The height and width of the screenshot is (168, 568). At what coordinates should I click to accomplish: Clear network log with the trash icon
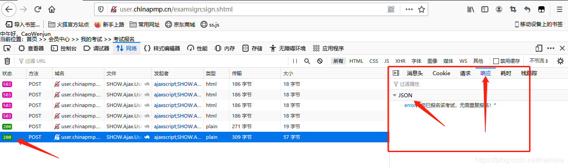[x=7, y=61]
